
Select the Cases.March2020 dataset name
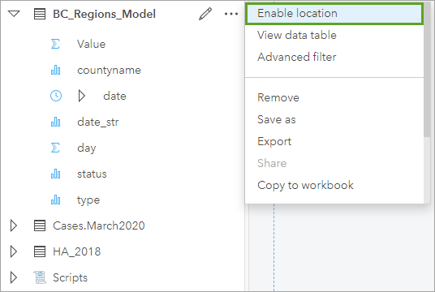click(99, 225)
